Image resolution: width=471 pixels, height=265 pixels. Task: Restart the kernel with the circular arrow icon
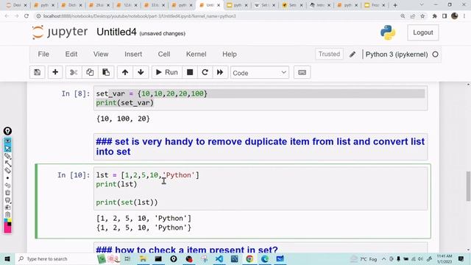tap(205, 72)
